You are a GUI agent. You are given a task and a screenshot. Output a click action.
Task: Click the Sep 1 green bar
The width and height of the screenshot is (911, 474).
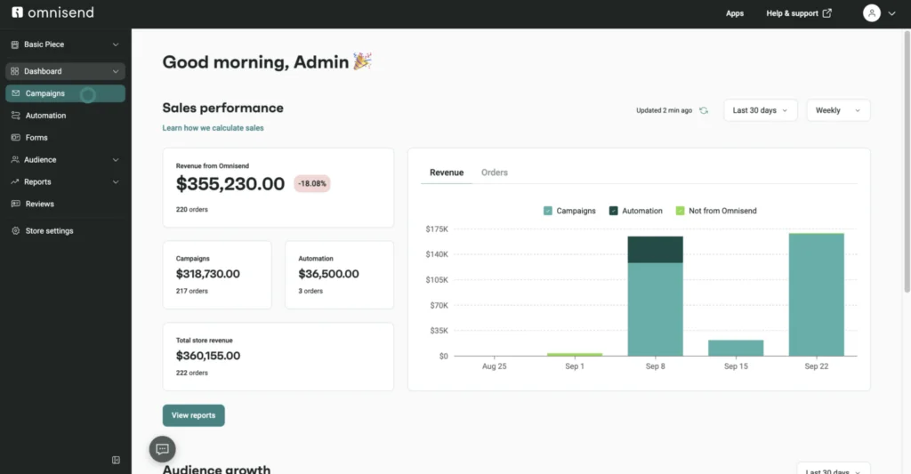click(575, 354)
